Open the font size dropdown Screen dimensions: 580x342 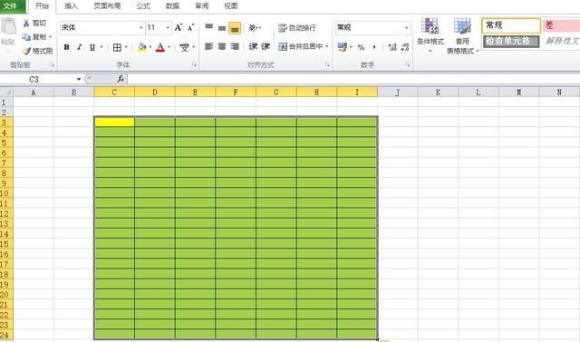click(168, 28)
